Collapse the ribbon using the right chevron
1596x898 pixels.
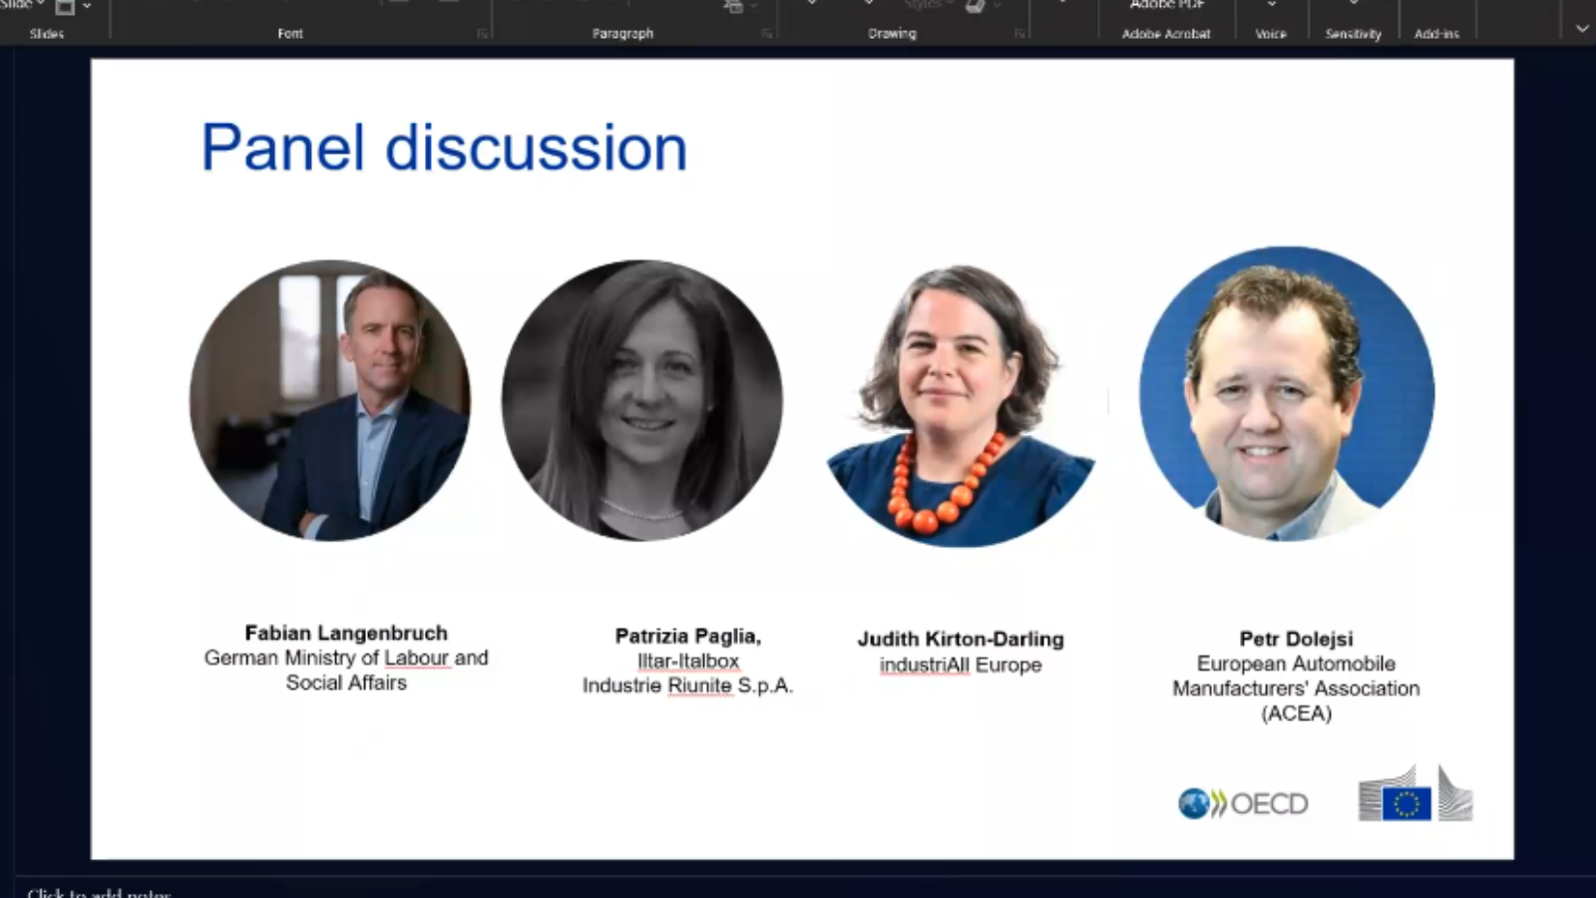(1582, 29)
